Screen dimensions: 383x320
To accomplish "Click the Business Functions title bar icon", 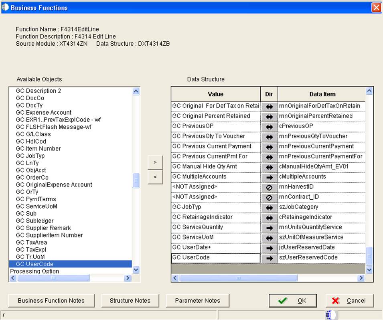I will tap(5, 7).
